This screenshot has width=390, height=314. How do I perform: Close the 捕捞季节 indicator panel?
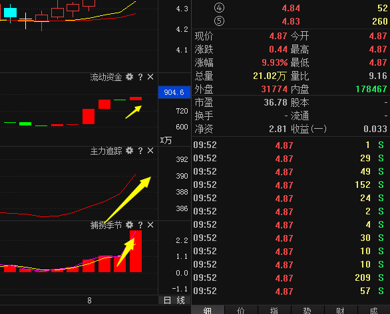click(150, 225)
